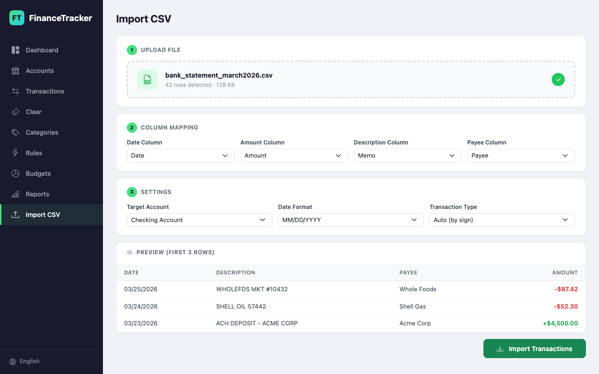
Task: Open Accounts via the bank icon
Action: click(15, 71)
